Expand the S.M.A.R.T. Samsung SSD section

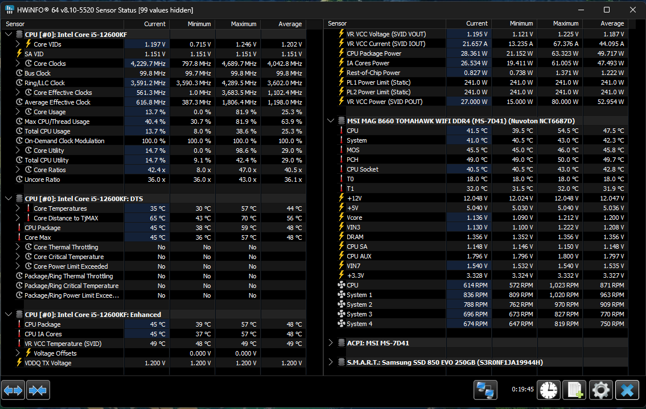[x=331, y=362]
